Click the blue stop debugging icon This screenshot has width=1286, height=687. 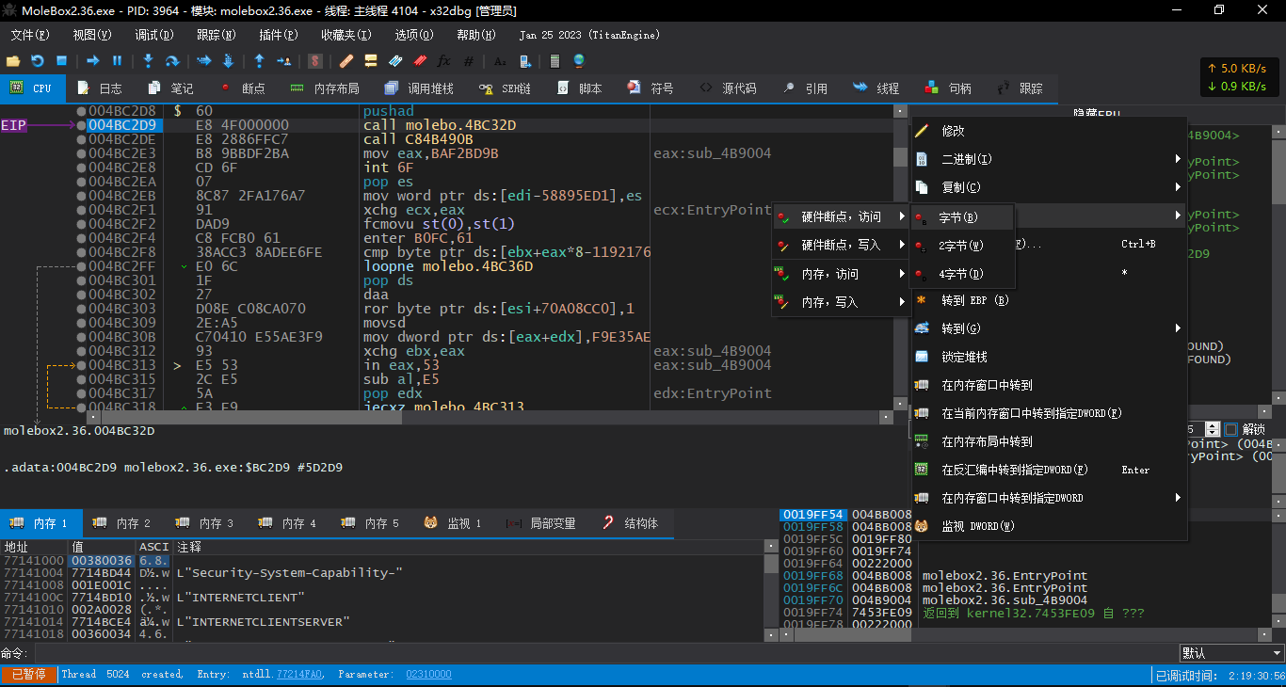click(61, 61)
